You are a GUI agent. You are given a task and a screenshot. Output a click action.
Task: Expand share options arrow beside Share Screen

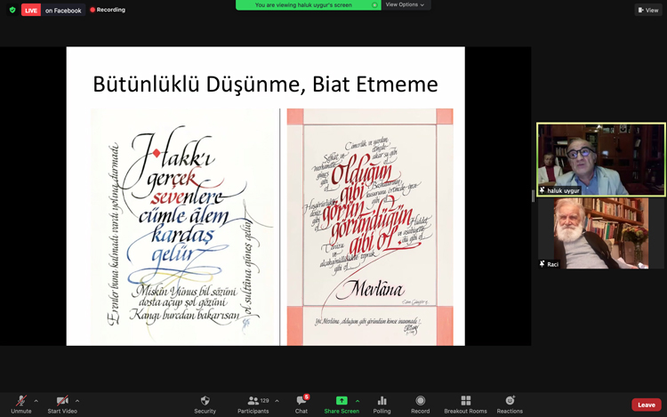click(x=358, y=401)
